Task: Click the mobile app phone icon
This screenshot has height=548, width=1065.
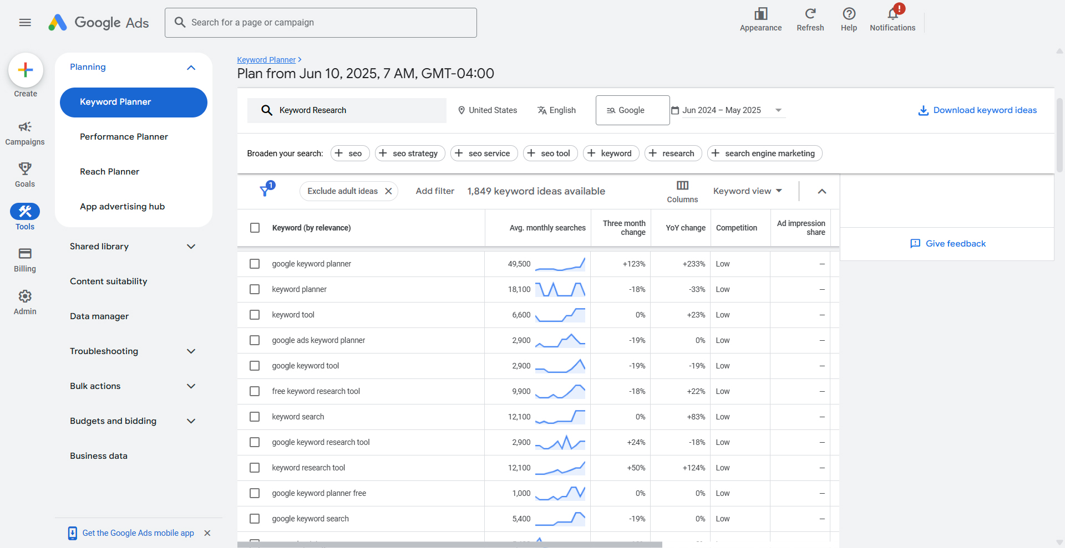Action: point(73,533)
